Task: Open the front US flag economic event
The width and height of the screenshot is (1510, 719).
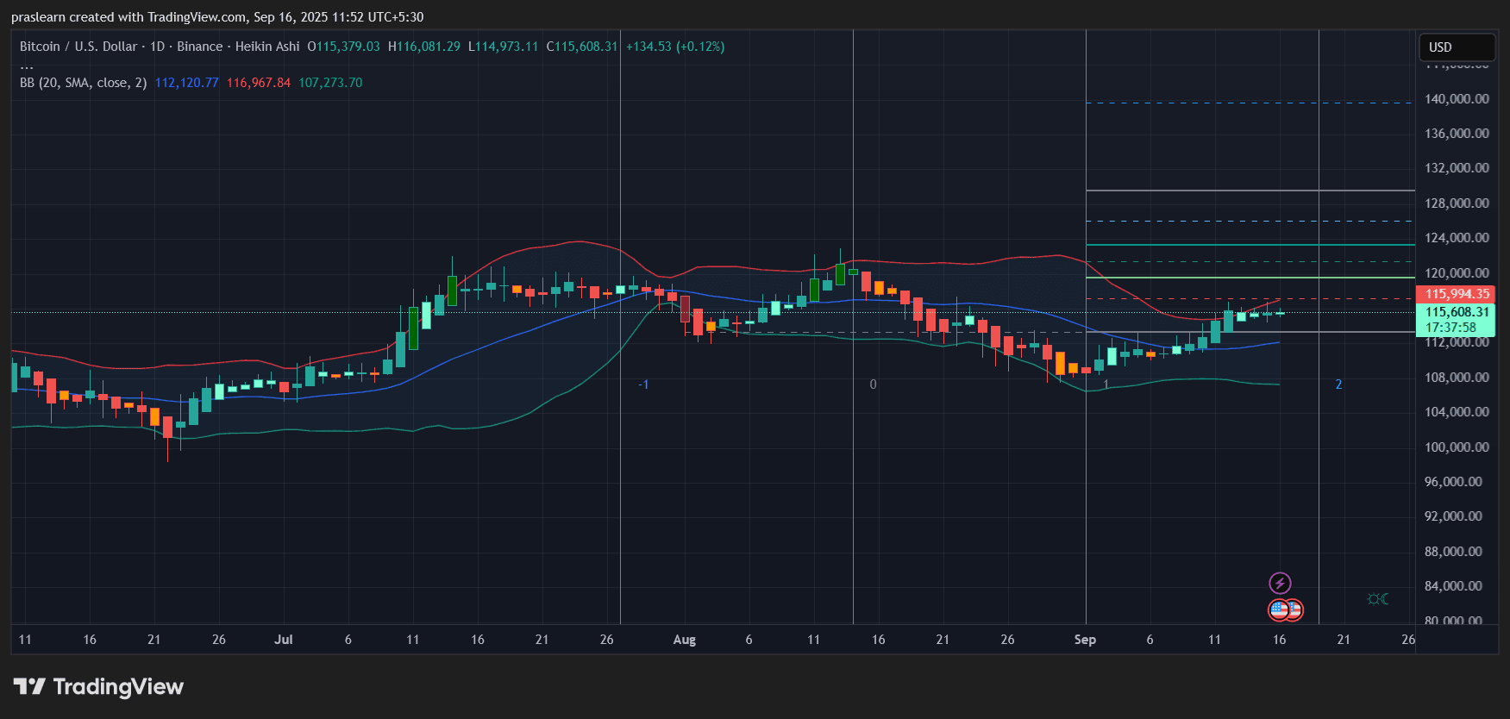Action: click(1279, 610)
